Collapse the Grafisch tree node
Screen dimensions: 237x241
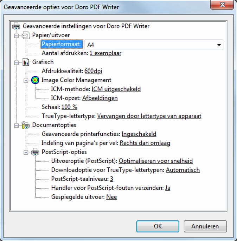tap(16, 63)
